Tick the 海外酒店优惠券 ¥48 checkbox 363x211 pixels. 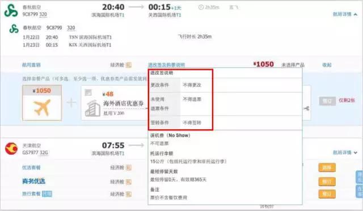pos(88,92)
